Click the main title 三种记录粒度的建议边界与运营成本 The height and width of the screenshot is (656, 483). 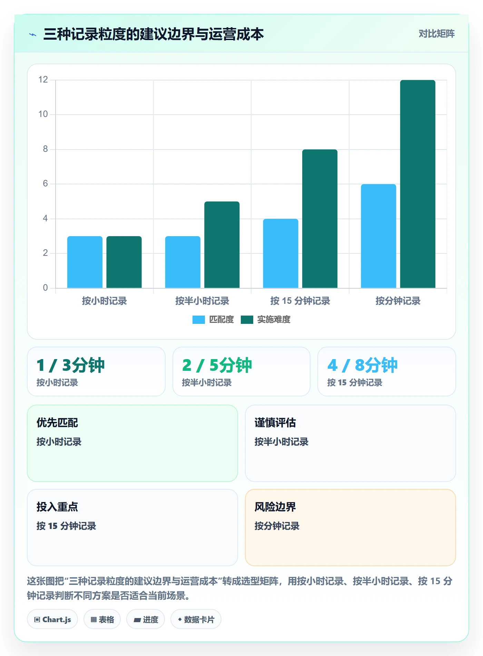click(154, 34)
